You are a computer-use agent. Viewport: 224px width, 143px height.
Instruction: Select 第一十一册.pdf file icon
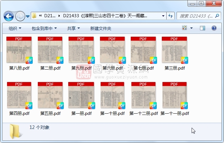click(175, 95)
